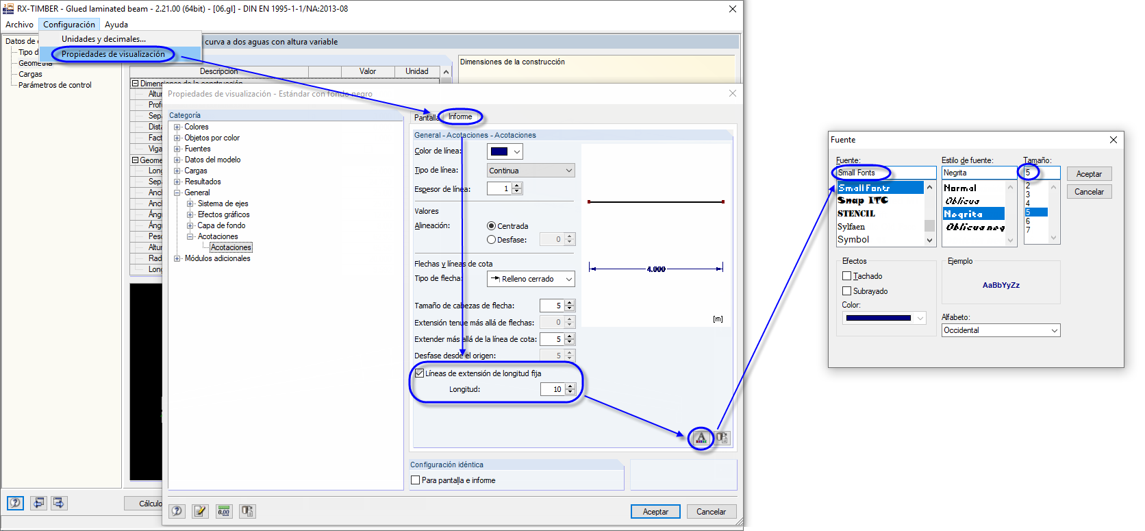Select Cargas in the main window tree
The width and height of the screenshot is (1145, 531).
(x=30, y=74)
